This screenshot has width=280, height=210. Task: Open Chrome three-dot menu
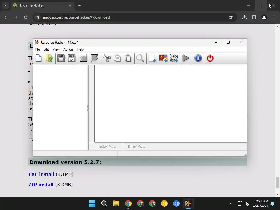pos(274,17)
